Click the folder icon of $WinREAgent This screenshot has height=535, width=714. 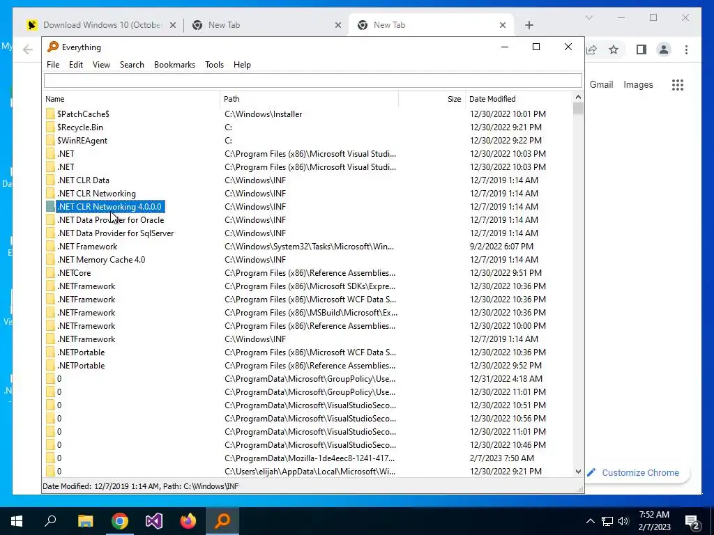point(50,140)
